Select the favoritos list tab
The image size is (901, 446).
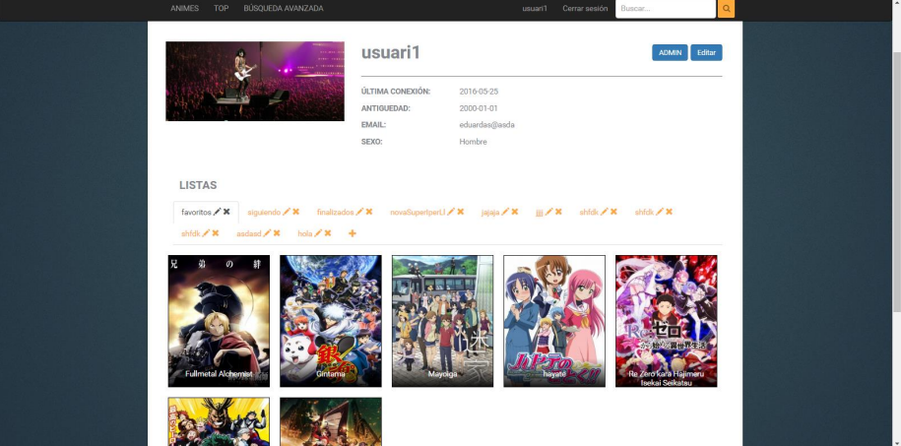[196, 212]
